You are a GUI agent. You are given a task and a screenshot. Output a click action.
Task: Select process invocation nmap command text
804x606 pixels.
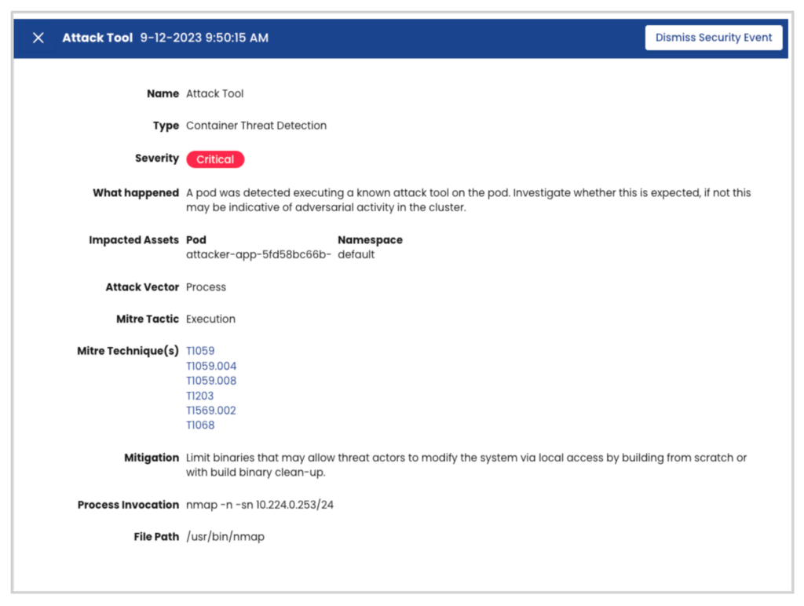[259, 505]
